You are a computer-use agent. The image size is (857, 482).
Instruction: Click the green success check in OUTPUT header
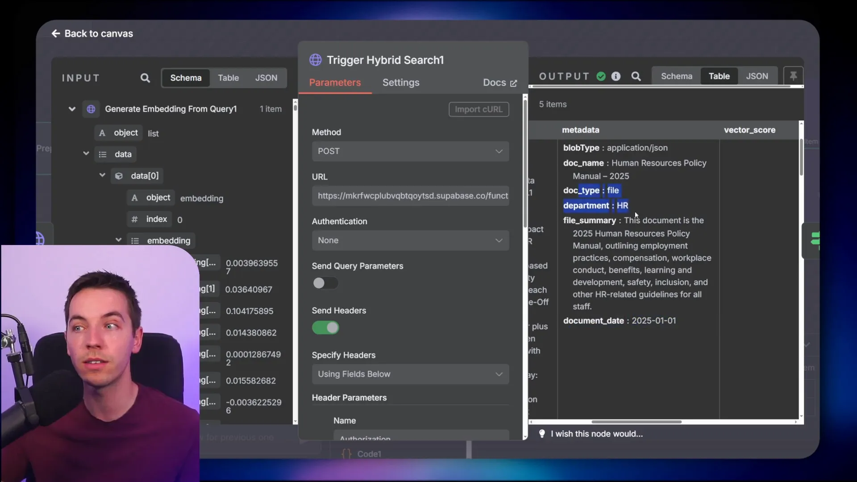point(601,76)
